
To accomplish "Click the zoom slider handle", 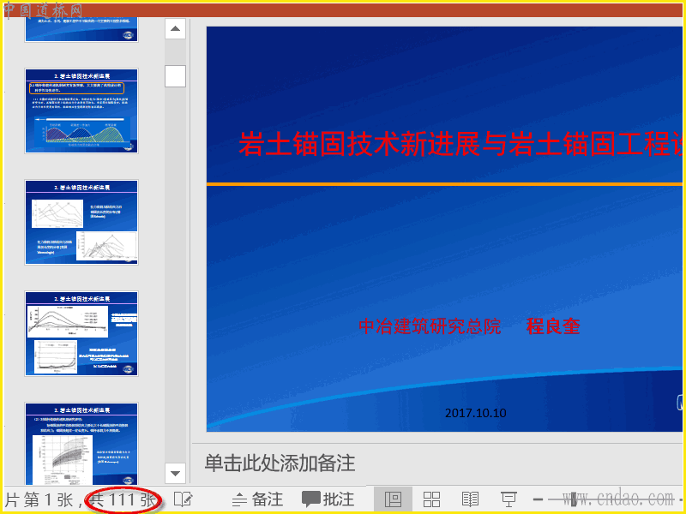I will tap(574, 499).
